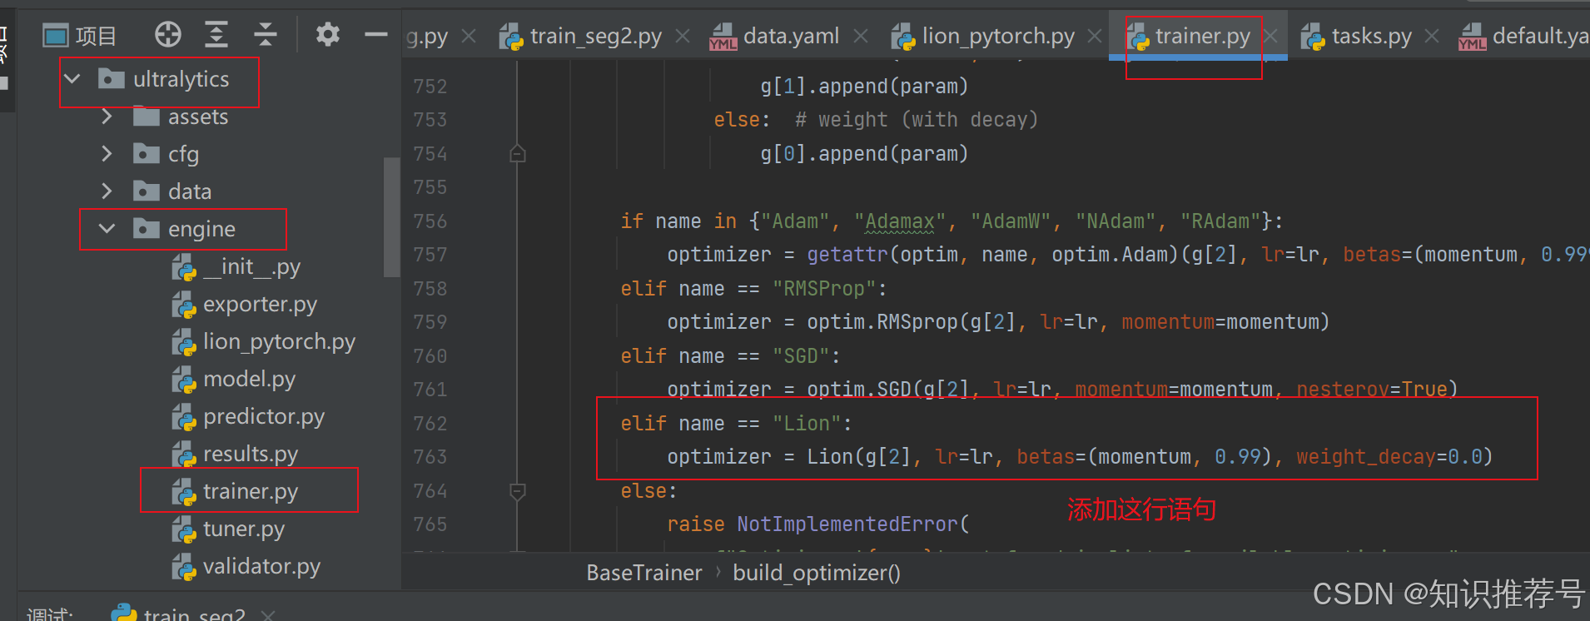Click NotImplementedError on line 765
The height and width of the screenshot is (621, 1590).
click(x=847, y=524)
